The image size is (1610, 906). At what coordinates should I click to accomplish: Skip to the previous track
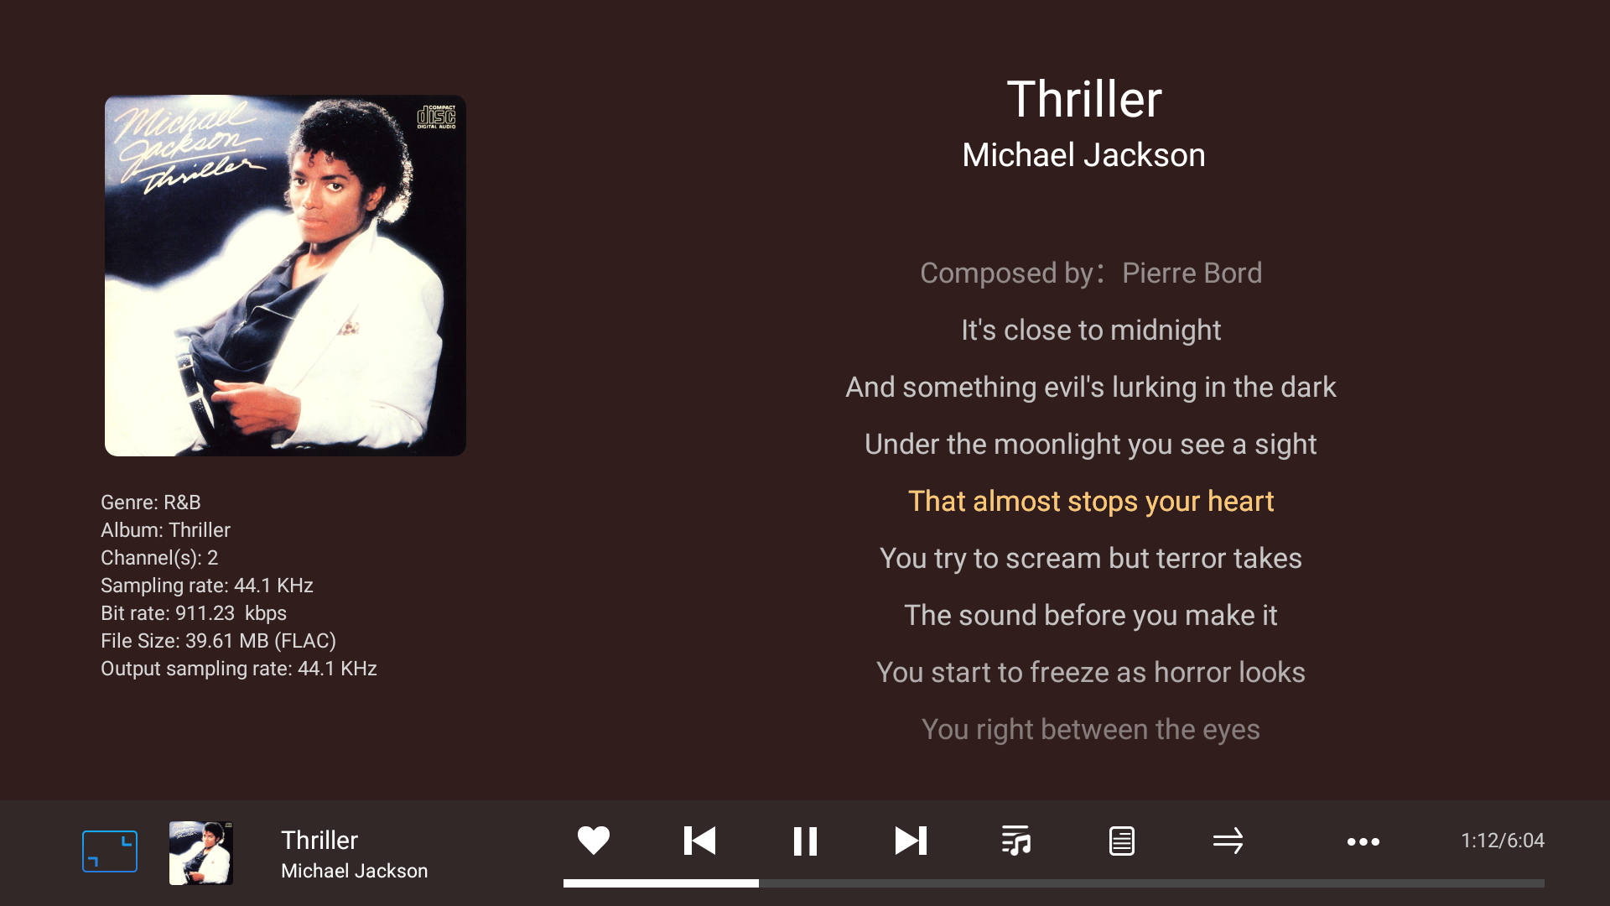tap(699, 841)
